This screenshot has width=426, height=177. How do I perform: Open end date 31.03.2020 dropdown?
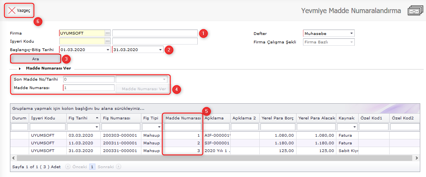pos(160,50)
